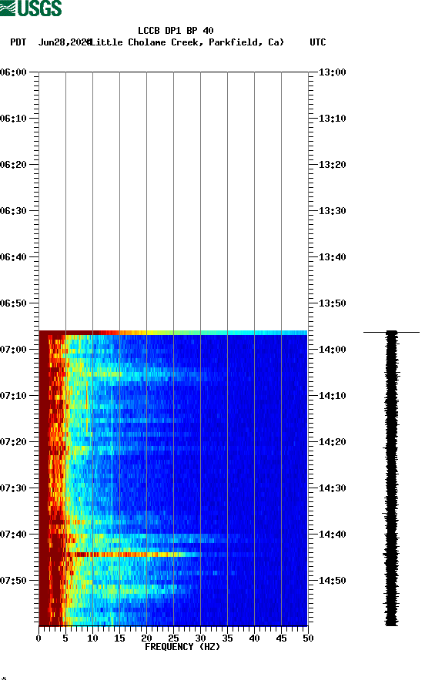Click the '06:30' PDT time label
This screenshot has height=687, width=425.
[x=14, y=211]
